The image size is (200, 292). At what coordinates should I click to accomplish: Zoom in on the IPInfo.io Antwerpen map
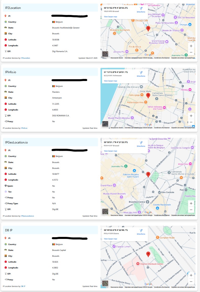191,116
